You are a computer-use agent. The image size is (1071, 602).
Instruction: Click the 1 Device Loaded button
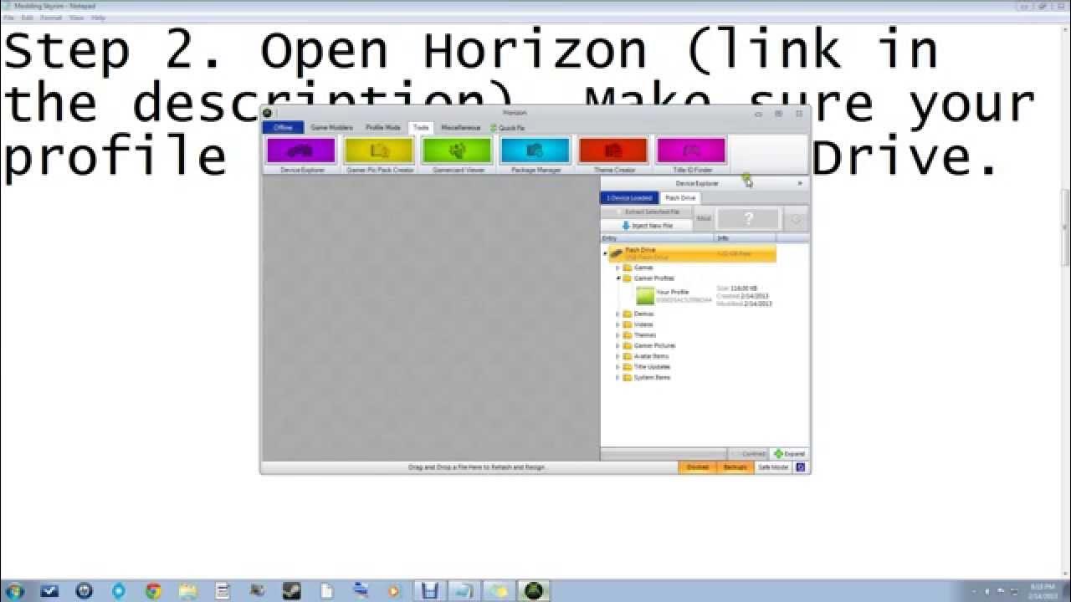[629, 198]
